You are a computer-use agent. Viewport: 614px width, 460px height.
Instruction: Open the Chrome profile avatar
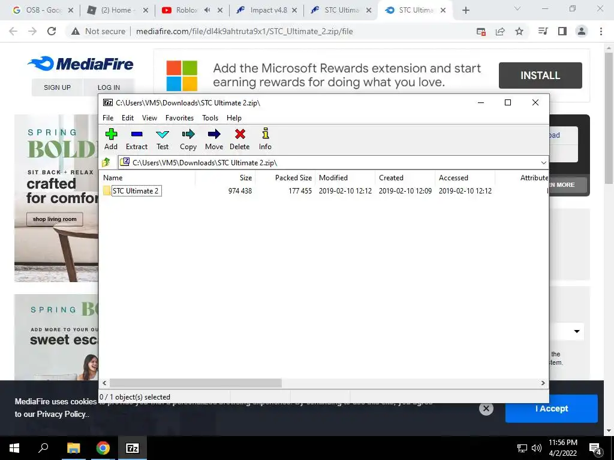pyautogui.click(x=582, y=31)
